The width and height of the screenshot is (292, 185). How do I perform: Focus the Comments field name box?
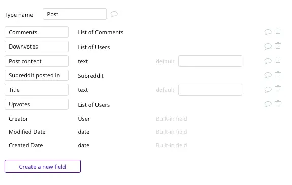point(37,32)
